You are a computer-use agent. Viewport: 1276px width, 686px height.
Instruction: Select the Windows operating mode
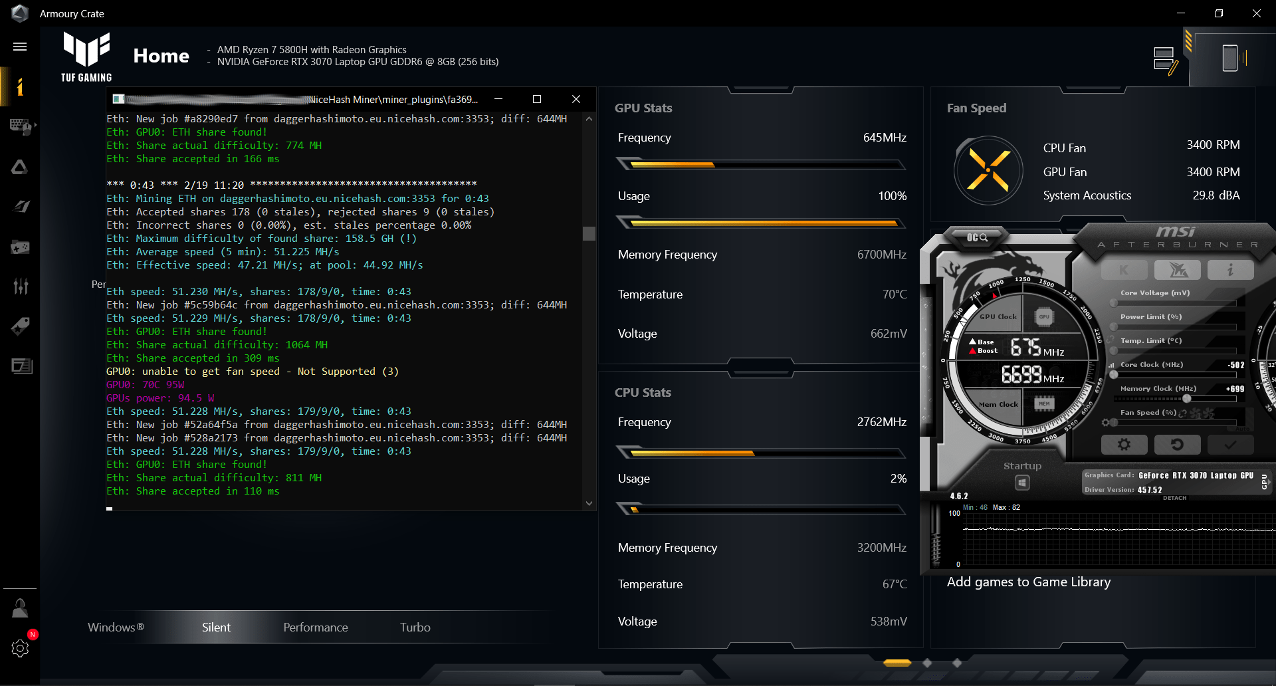click(116, 628)
